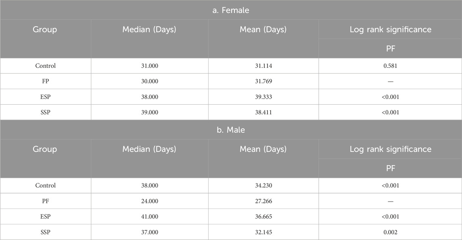
Task: Select Male SSP mean 32.145
Action: coord(263,232)
